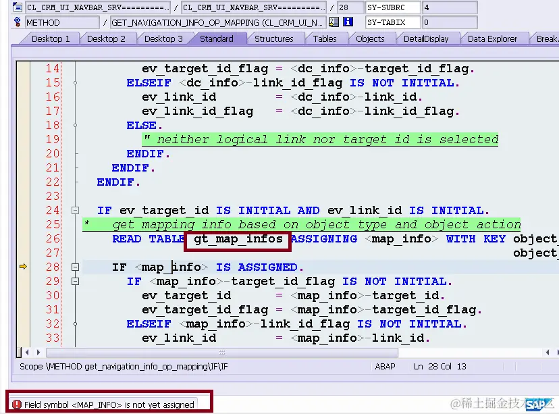Click the SY-SUBRC field name

coord(392,7)
